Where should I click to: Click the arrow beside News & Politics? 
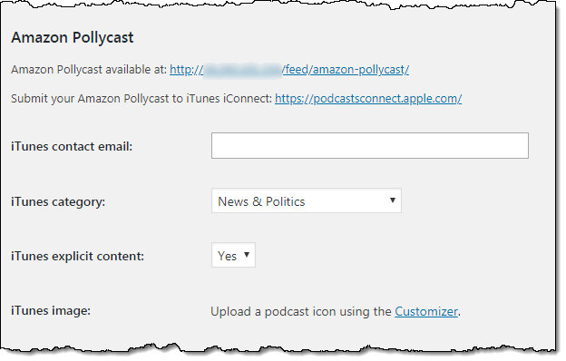coord(393,200)
